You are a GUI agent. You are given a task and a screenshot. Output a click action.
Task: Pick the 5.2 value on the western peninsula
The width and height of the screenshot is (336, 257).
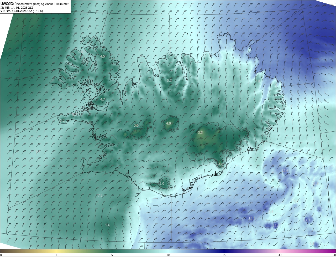coord(62,121)
